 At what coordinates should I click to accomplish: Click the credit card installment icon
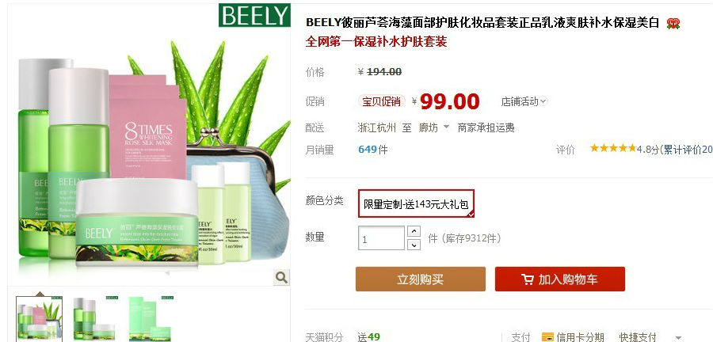click(x=548, y=337)
